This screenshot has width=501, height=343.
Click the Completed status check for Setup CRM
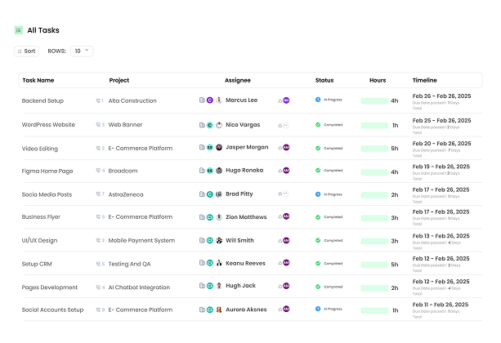pyautogui.click(x=318, y=264)
